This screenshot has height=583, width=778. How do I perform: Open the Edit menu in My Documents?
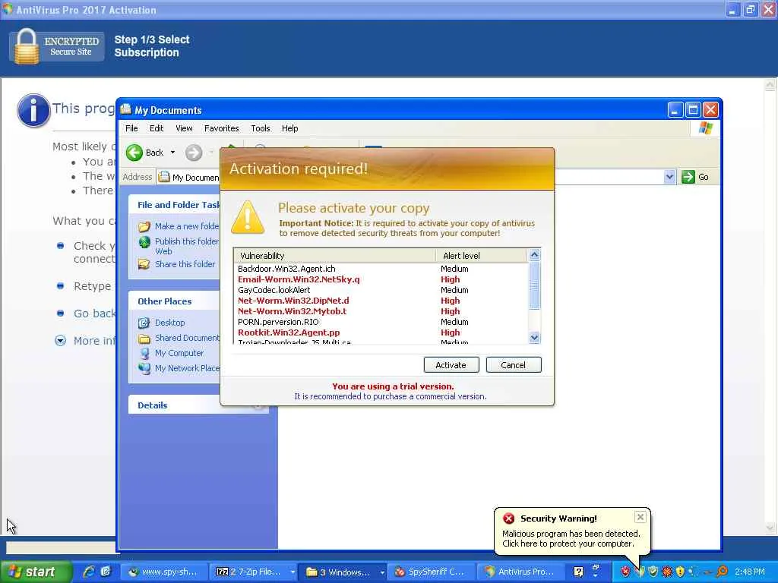157,128
